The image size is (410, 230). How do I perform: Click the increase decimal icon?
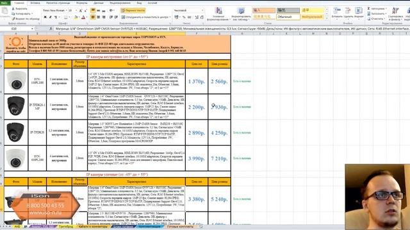[x=197, y=17]
